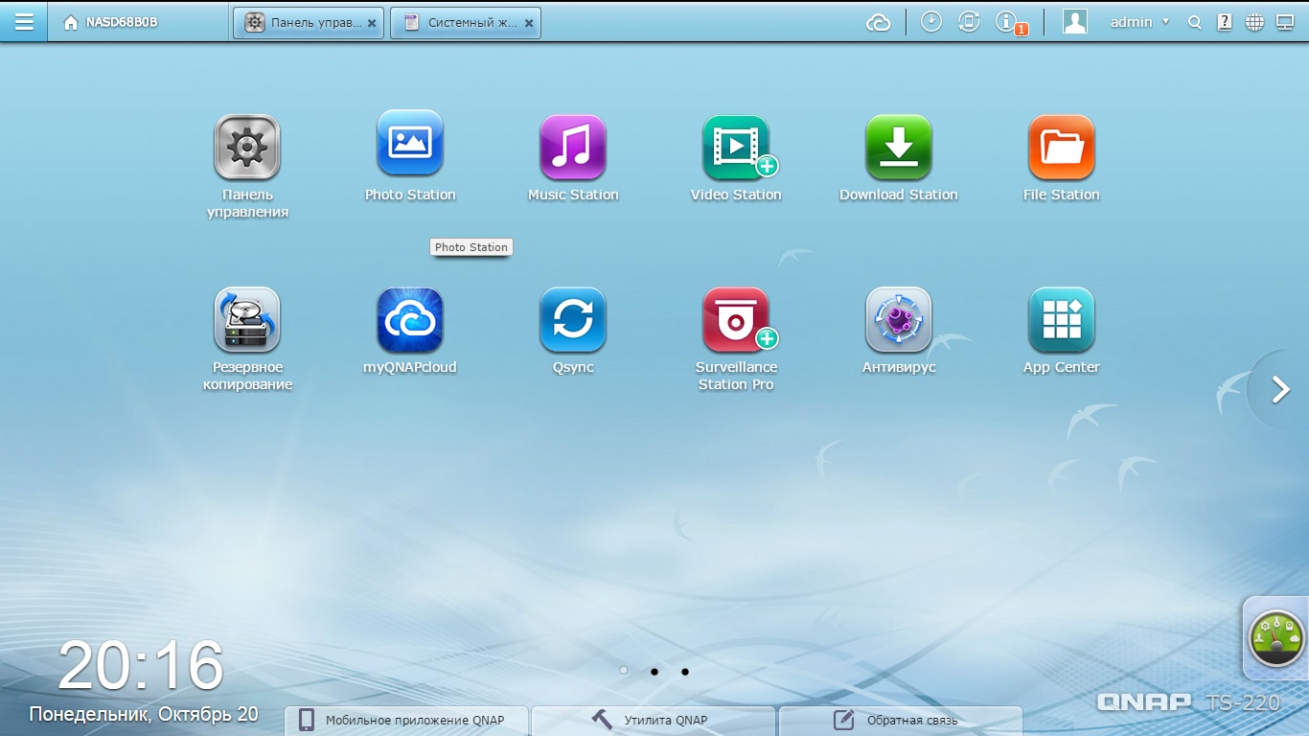This screenshot has height=736, width=1309.
Task: Launch myQNAPcloud app
Action: click(410, 320)
